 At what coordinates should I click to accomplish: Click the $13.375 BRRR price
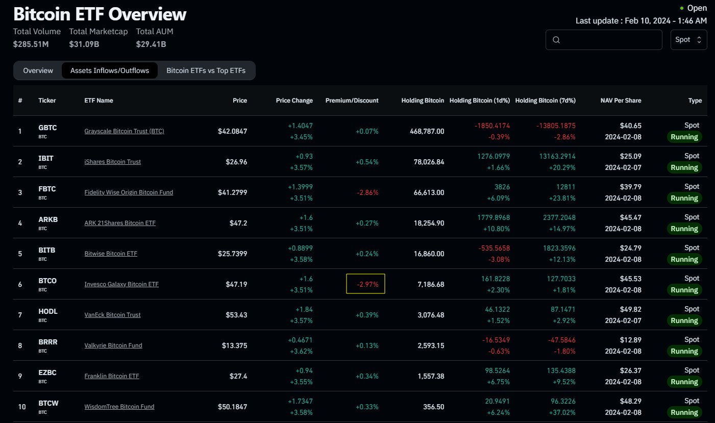coord(235,345)
